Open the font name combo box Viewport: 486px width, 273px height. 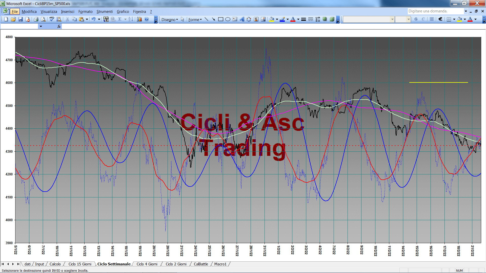(369, 19)
